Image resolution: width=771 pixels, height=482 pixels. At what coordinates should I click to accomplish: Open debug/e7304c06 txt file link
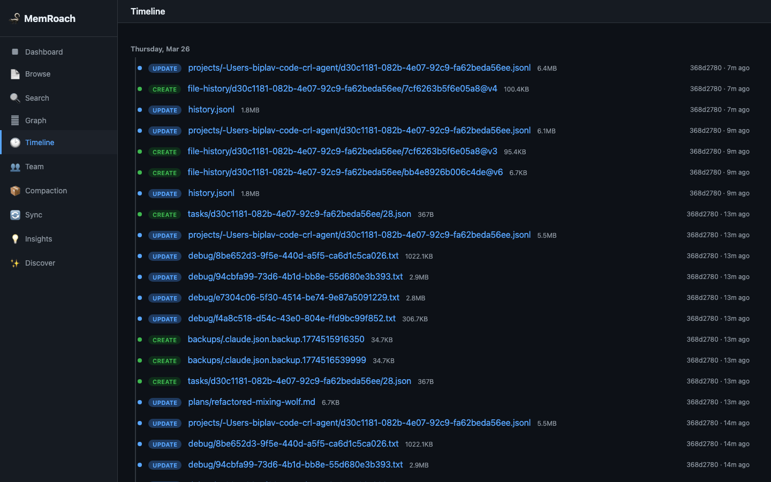click(x=293, y=298)
